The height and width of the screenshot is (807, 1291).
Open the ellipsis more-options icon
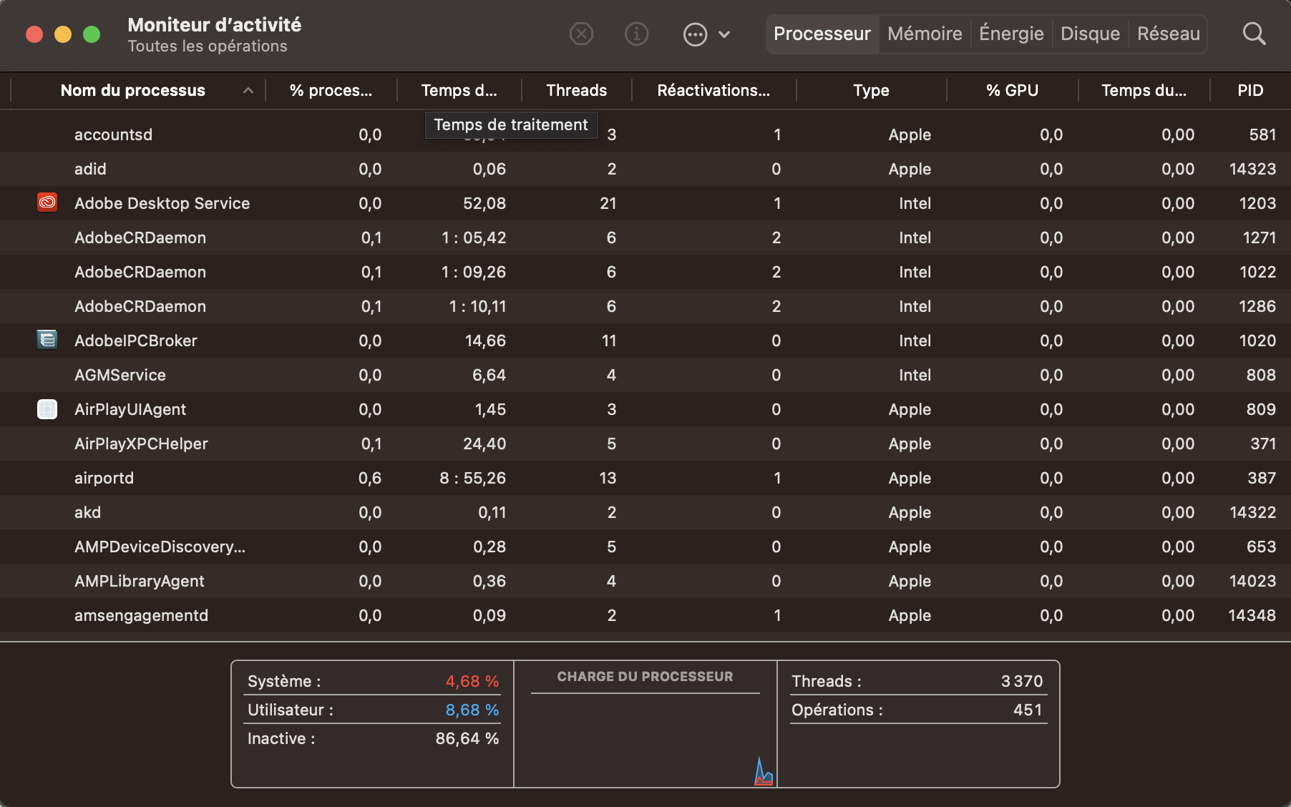pyautogui.click(x=694, y=34)
